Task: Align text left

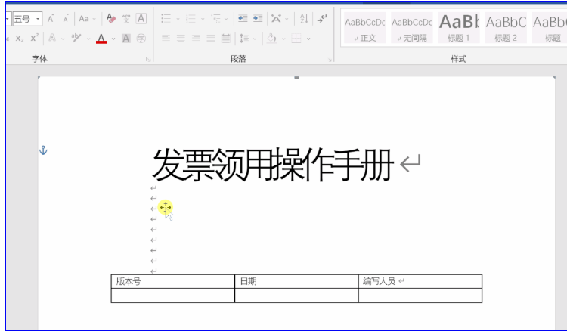Action: 166,39
